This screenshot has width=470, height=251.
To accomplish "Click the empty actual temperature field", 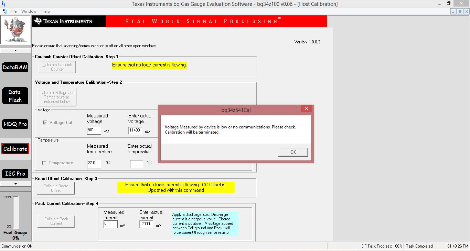I will (x=137, y=164).
